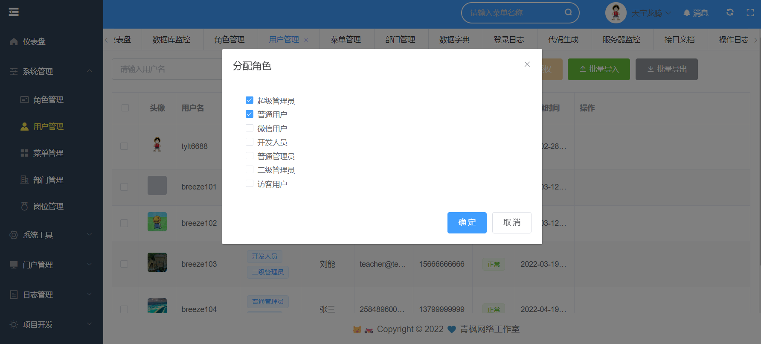The width and height of the screenshot is (761, 344).
Task: Enable the 访客用户 role checkbox
Action: pyautogui.click(x=250, y=184)
